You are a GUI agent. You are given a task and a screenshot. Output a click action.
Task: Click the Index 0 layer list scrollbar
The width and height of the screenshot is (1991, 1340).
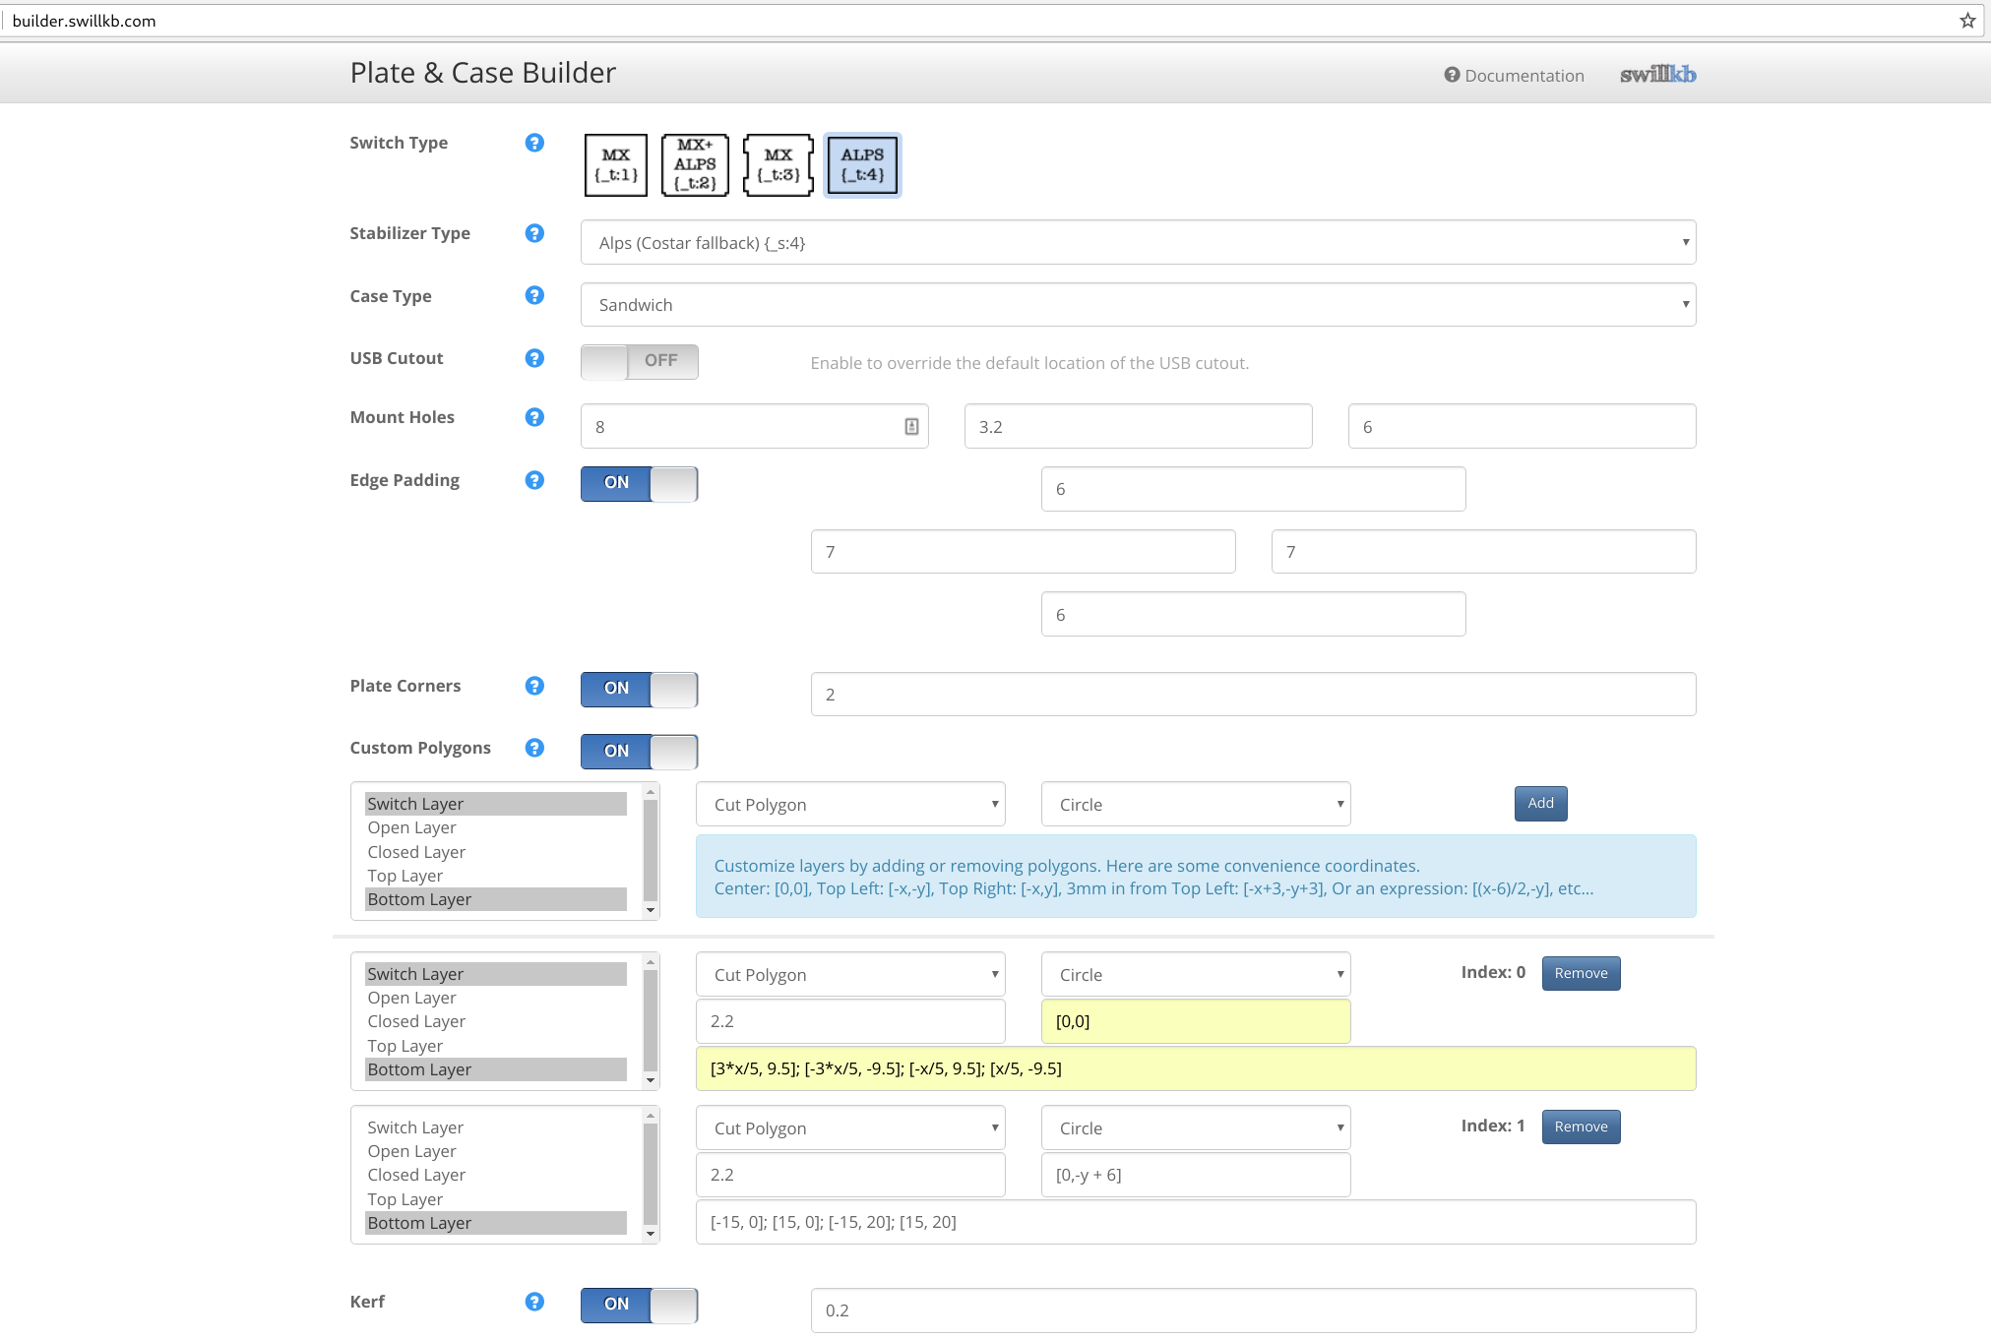pos(650,1020)
